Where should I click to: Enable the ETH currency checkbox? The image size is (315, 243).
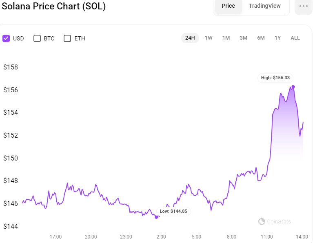[x=67, y=38]
